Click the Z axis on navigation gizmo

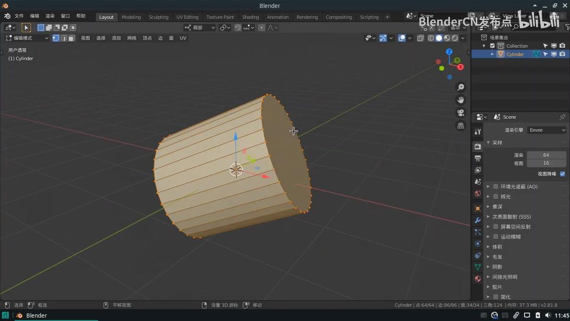(449, 52)
